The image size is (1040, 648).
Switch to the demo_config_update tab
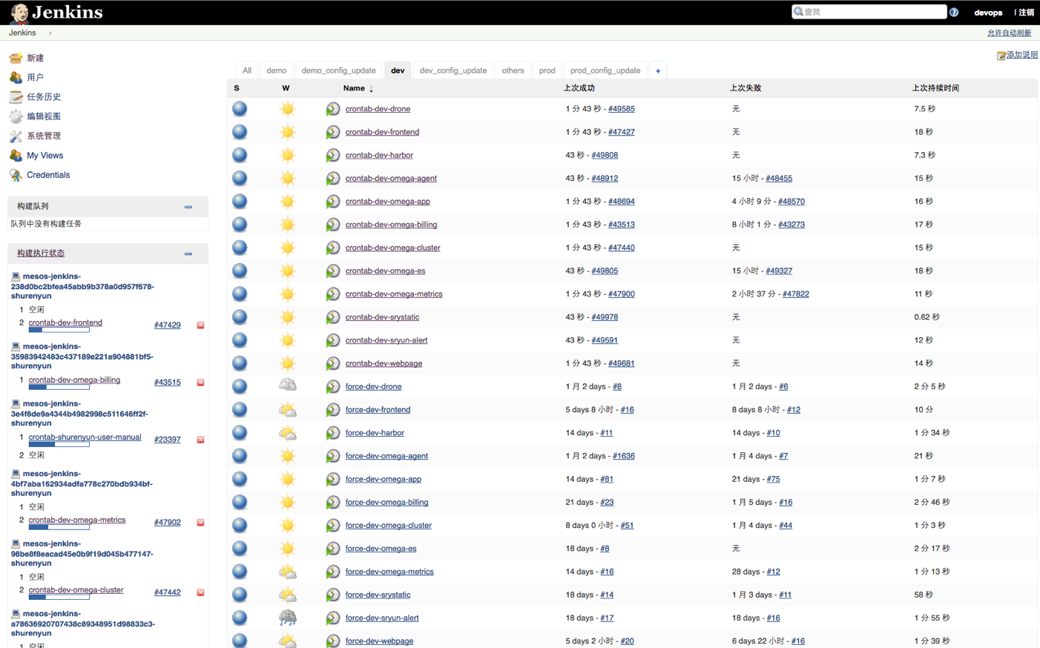coord(338,70)
